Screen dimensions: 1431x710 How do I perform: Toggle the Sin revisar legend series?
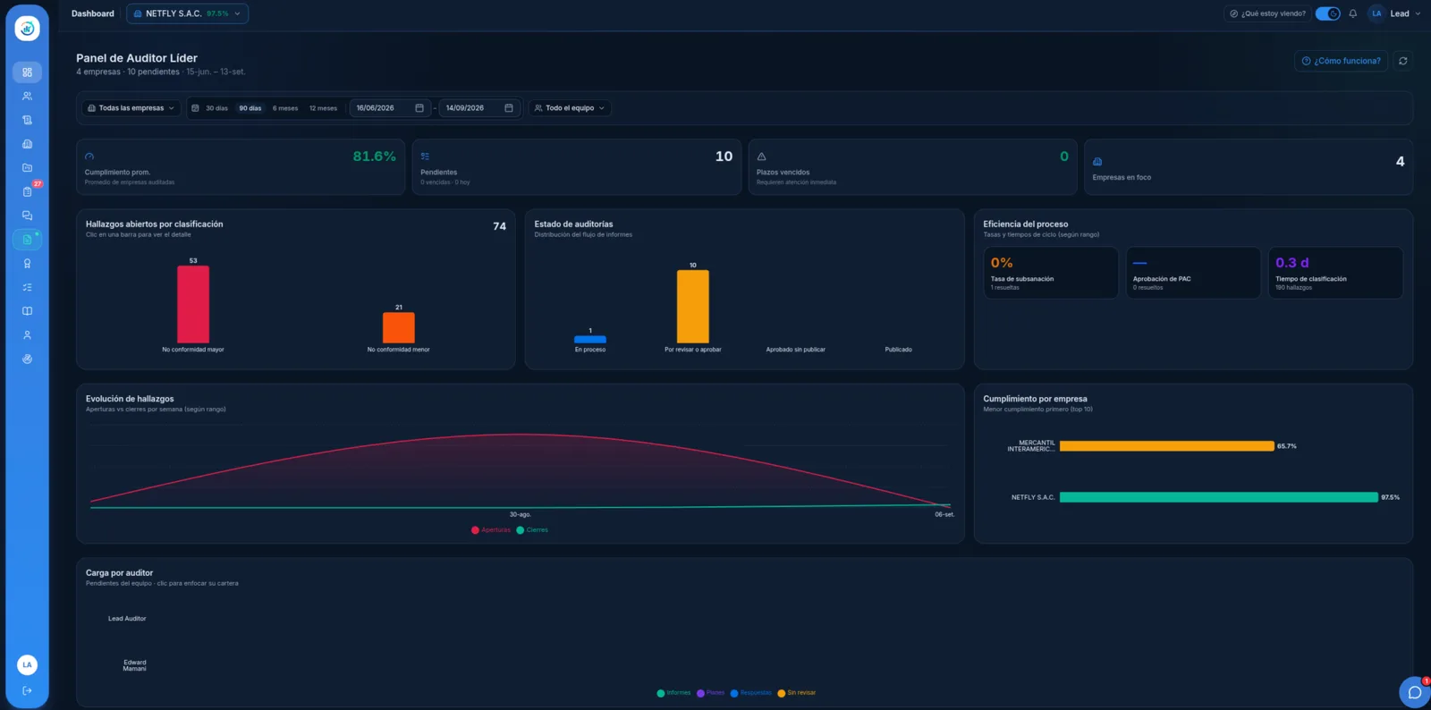tap(797, 693)
